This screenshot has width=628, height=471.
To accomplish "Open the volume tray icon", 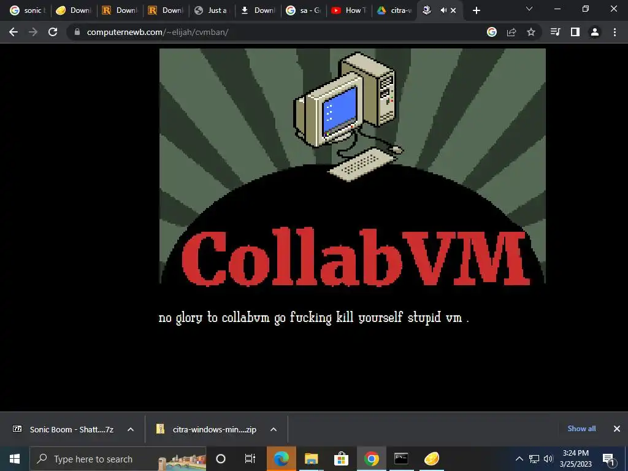I will pyautogui.click(x=548, y=459).
